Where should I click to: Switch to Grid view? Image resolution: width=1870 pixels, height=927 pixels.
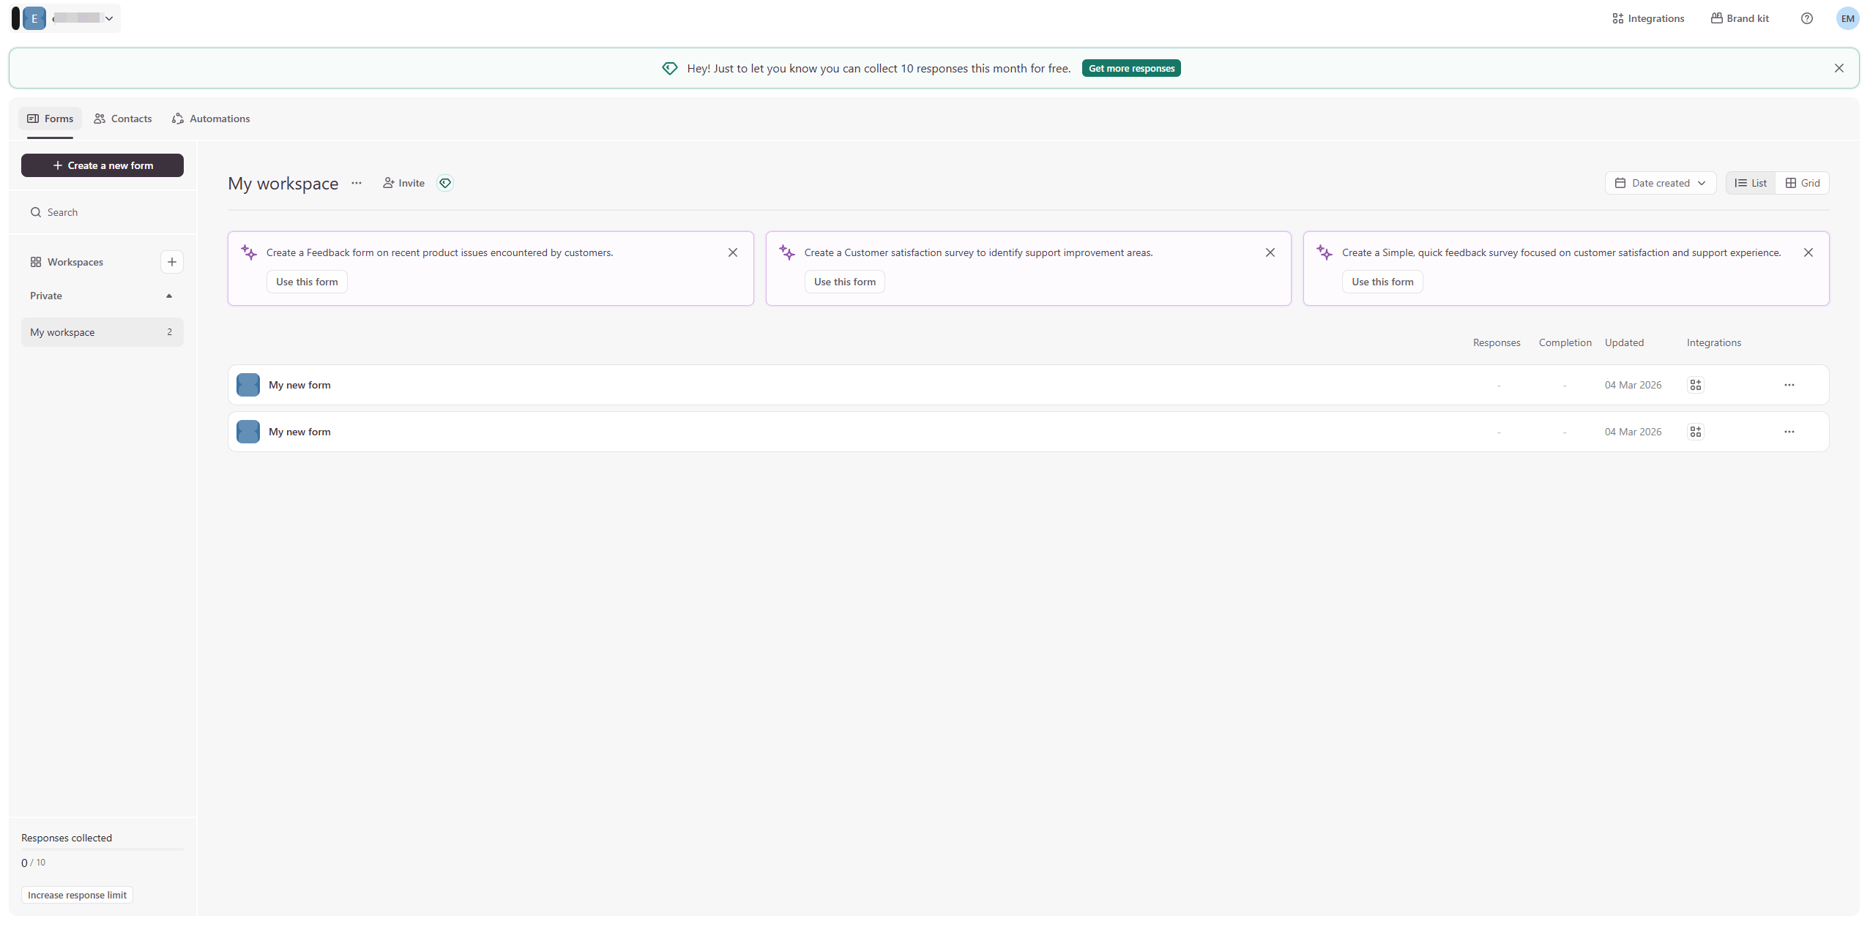(1803, 183)
